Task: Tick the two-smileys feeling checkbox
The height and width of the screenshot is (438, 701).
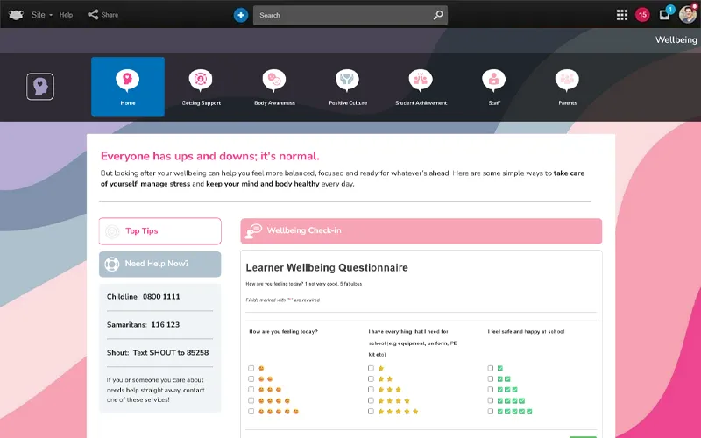Action: [251, 379]
